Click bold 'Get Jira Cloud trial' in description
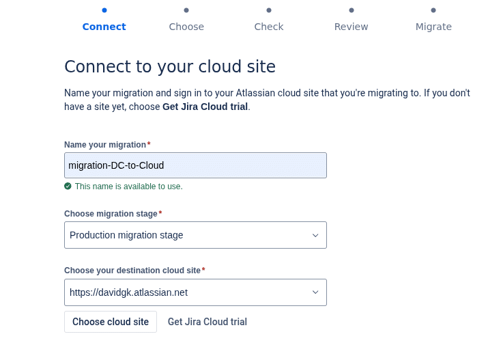 (x=205, y=107)
